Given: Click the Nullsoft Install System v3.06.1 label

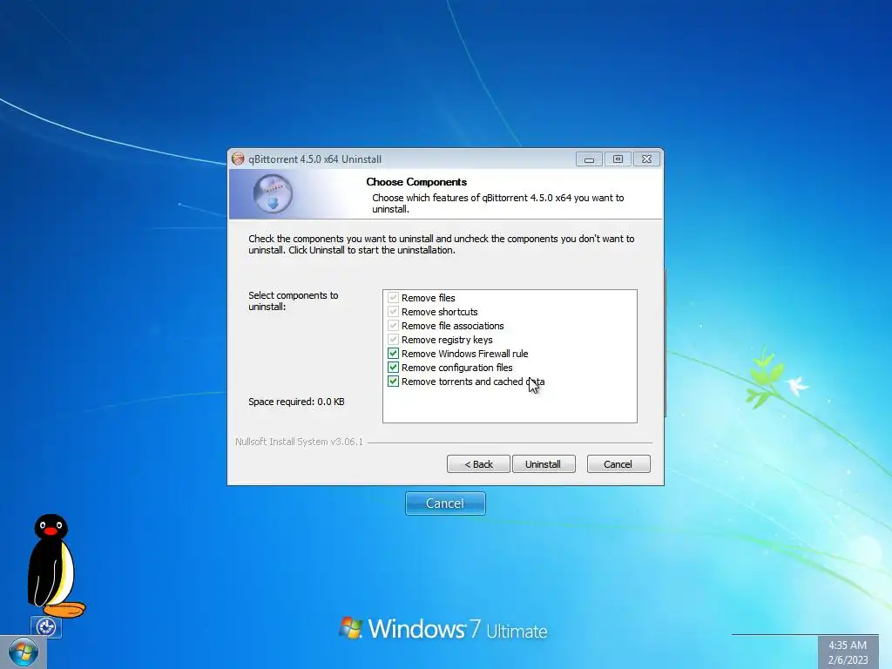Looking at the screenshot, I should point(300,442).
